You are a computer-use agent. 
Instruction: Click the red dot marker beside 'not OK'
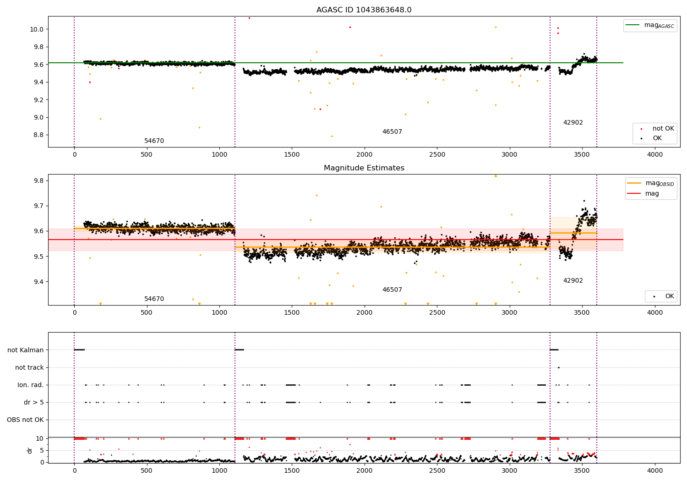[641, 129]
